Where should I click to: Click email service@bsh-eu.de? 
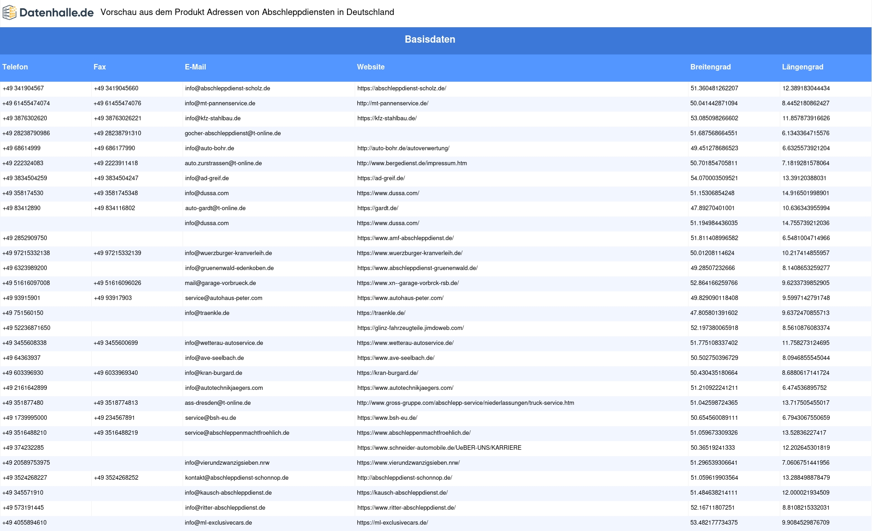tap(211, 418)
